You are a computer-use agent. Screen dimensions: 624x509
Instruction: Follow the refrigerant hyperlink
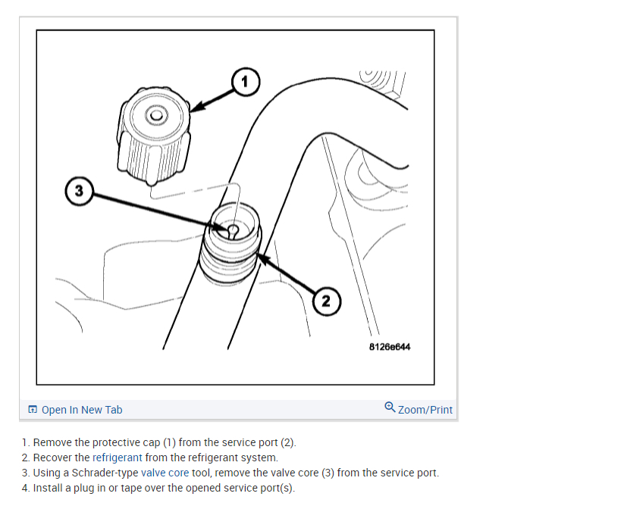117,457
